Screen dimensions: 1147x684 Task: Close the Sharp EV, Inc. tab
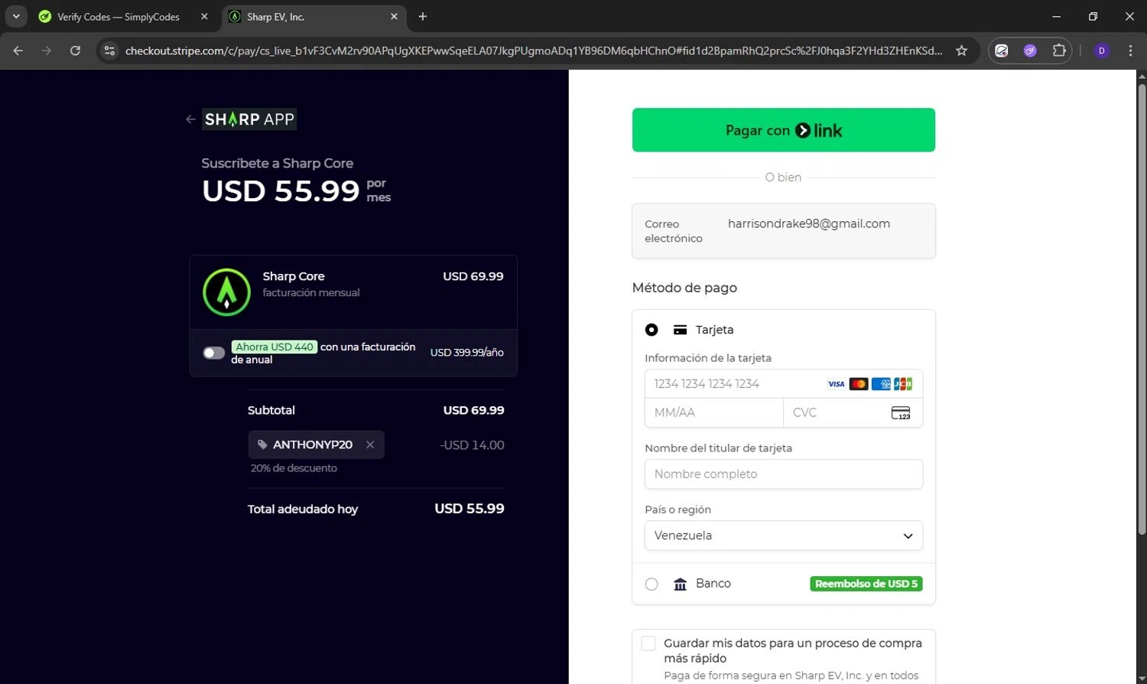(x=394, y=17)
